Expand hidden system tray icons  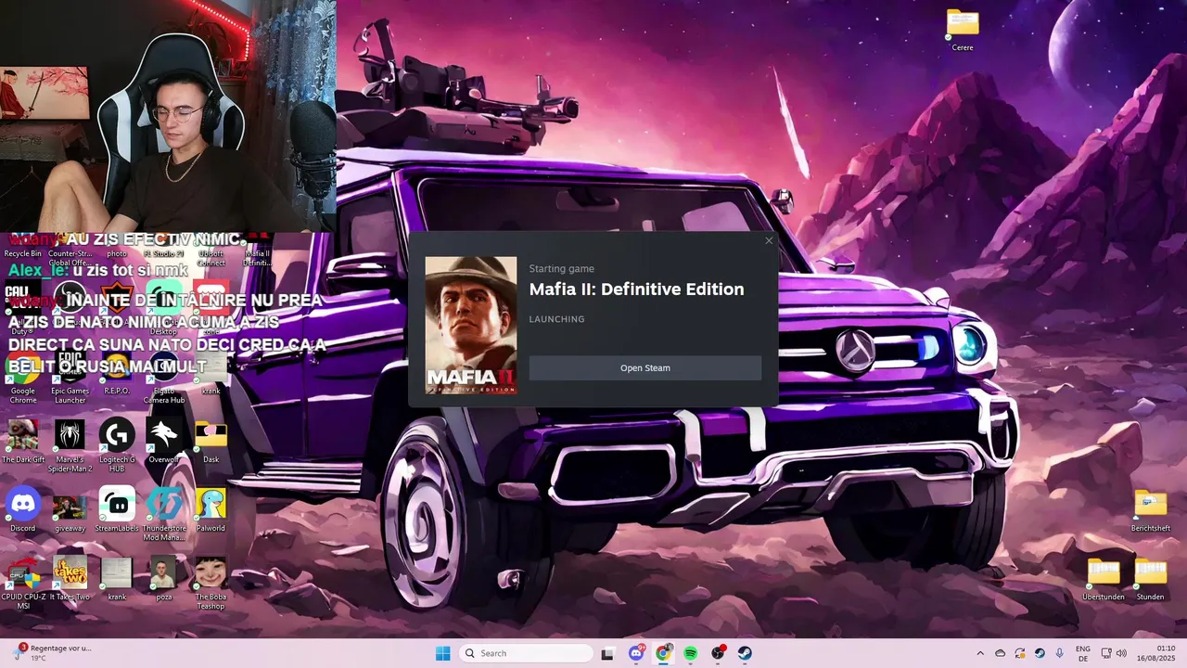pyautogui.click(x=980, y=653)
